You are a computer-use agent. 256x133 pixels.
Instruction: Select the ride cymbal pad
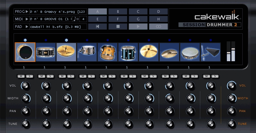[169, 52]
